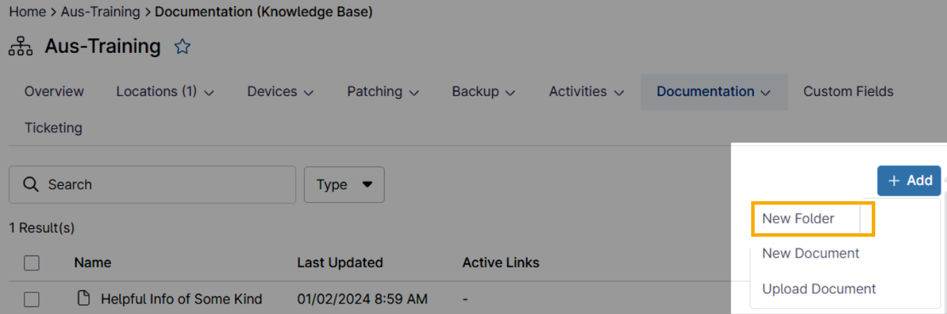
Task: Open the Type filter dropdown
Action: [x=344, y=185]
